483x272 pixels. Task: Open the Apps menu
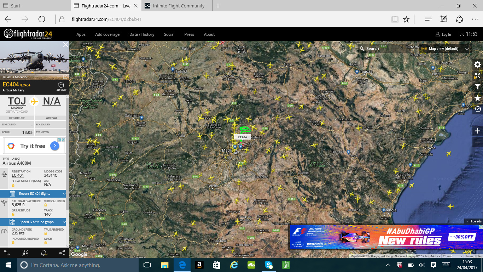(x=81, y=34)
